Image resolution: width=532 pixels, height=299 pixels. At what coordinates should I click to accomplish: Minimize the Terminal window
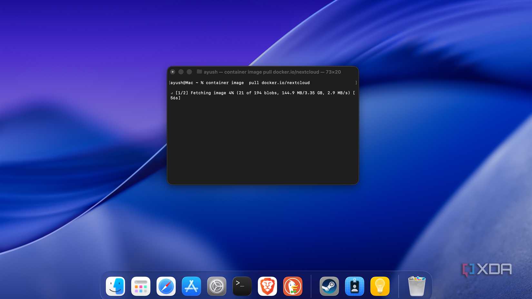pos(181,72)
